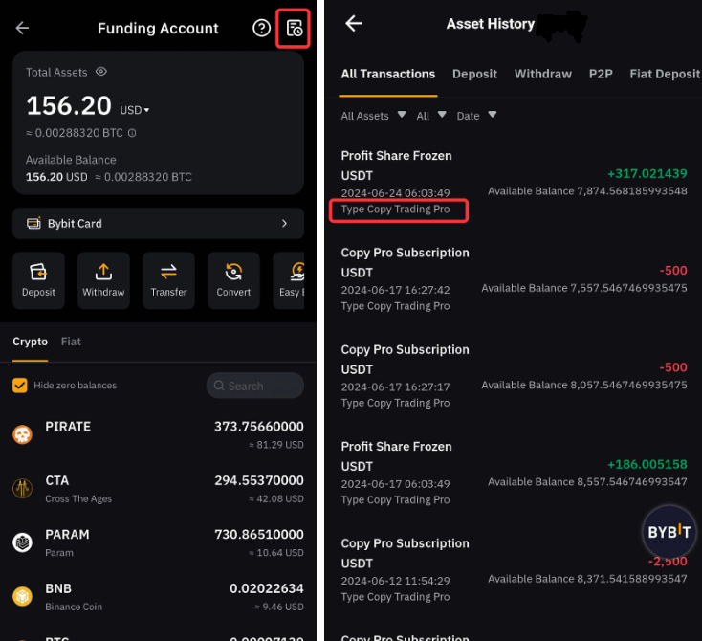Tap the Deposit button
Viewport: 702px width, 641px height.
(x=38, y=280)
